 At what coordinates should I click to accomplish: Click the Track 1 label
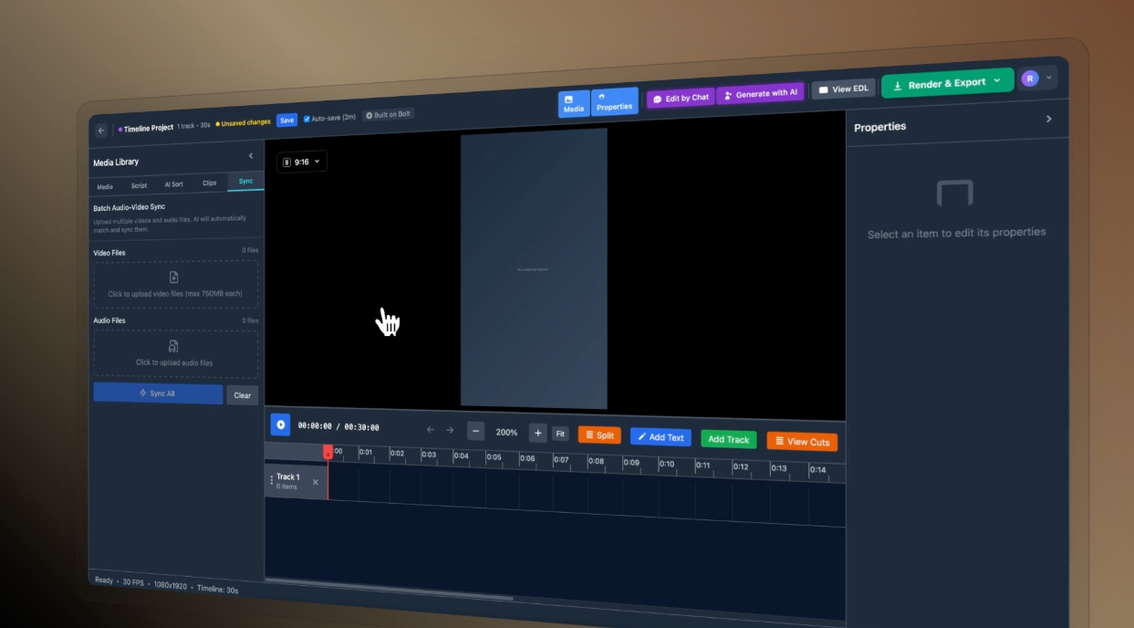click(x=287, y=476)
